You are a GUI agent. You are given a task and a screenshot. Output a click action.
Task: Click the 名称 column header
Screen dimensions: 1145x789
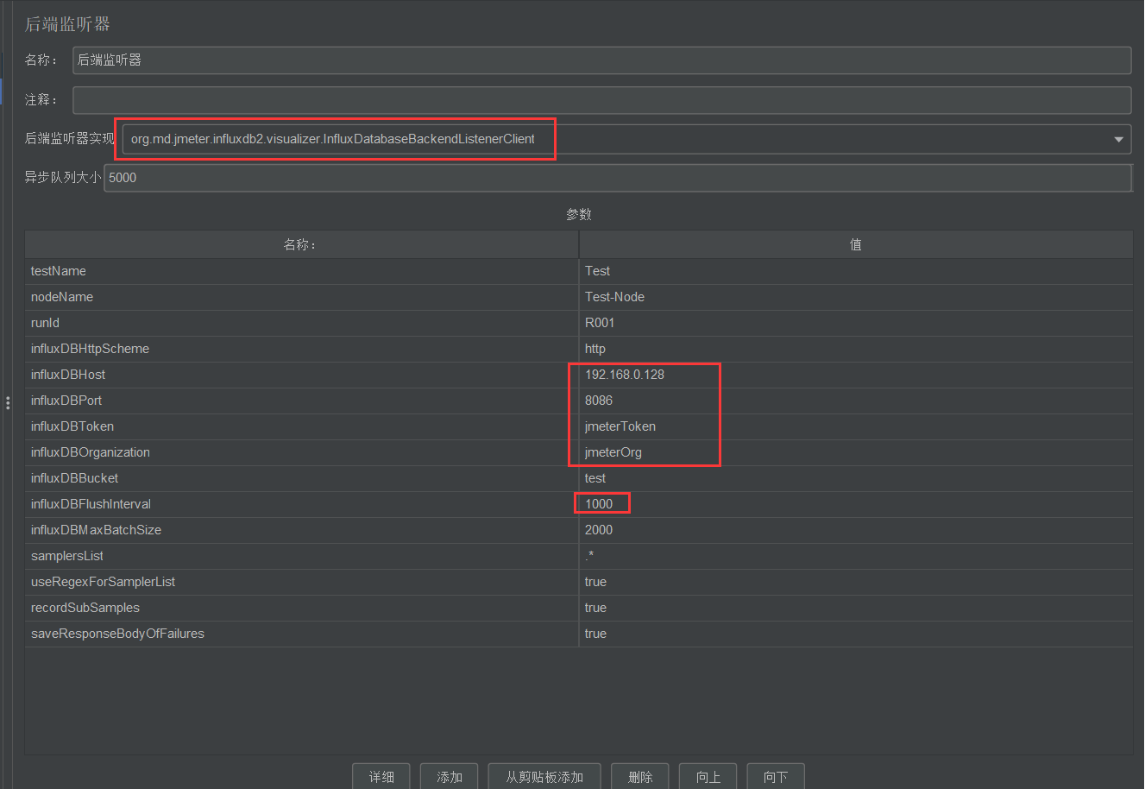pyautogui.click(x=301, y=245)
